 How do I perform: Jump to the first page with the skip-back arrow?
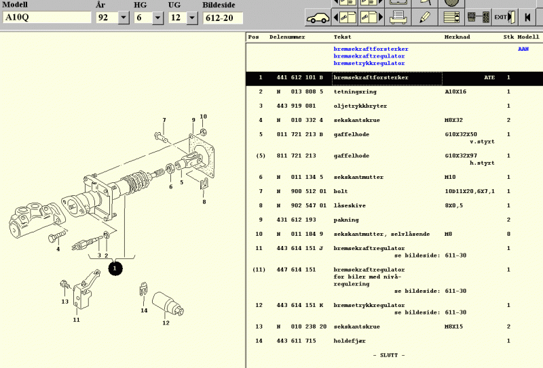[528, 16]
